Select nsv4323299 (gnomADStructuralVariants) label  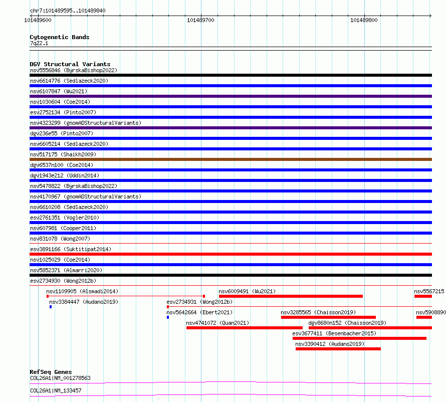[x=86, y=123]
